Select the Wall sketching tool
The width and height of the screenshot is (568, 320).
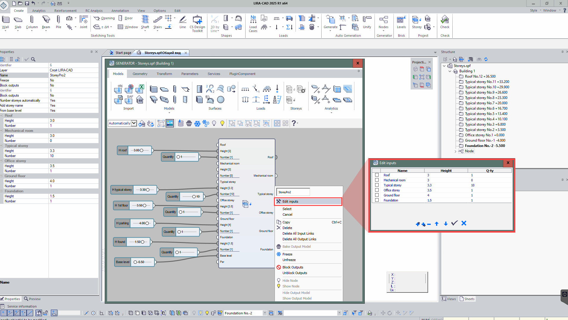pos(5,20)
